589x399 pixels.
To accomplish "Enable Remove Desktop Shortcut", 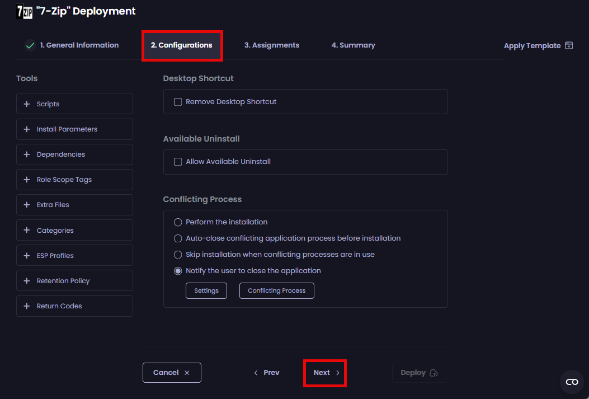I will [178, 101].
